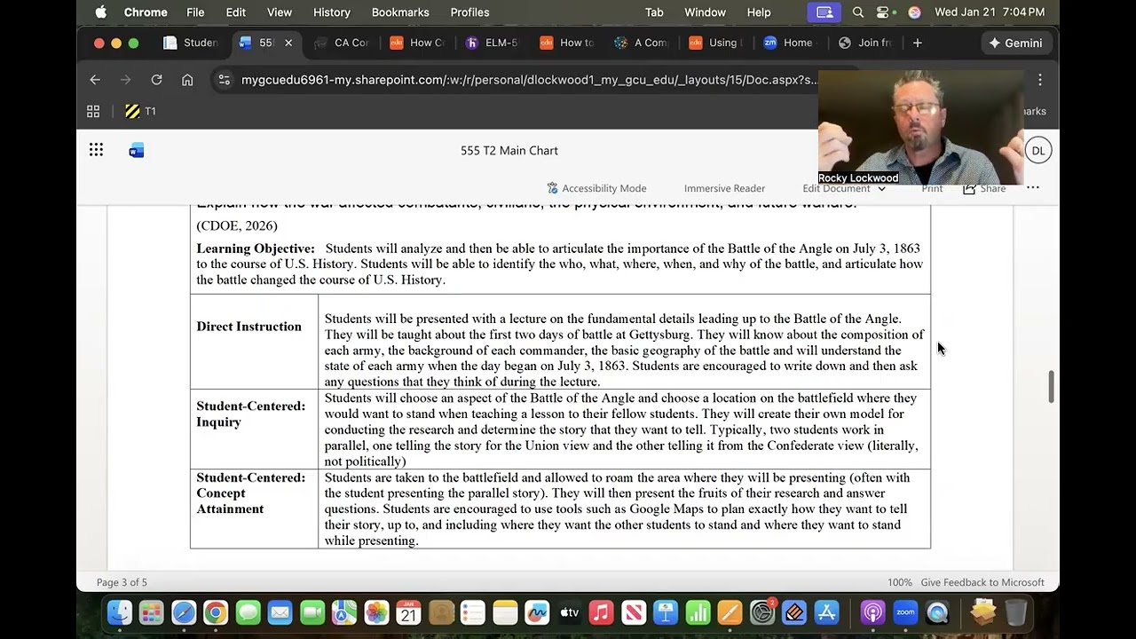Open the DL account profile badge
Image resolution: width=1136 pixels, height=639 pixels.
1037,151
